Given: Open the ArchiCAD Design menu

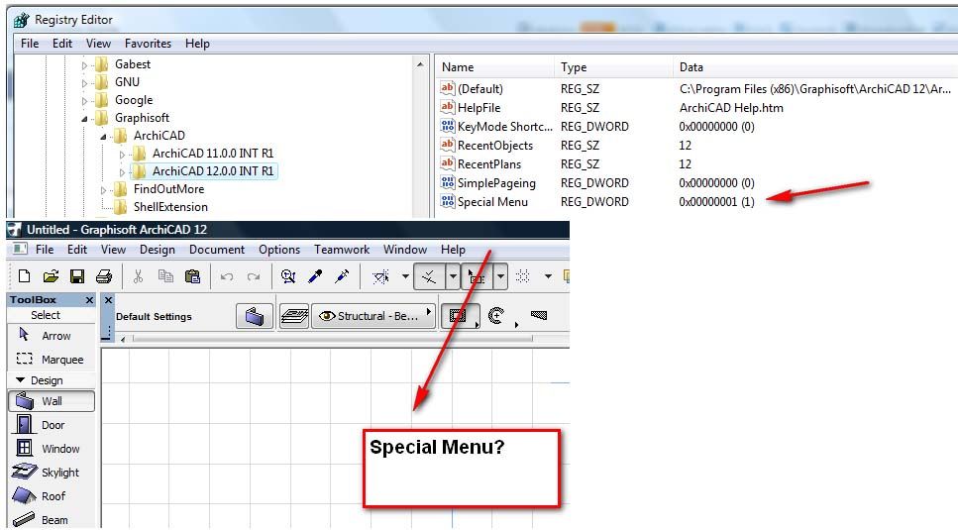Looking at the screenshot, I should pos(157,249).
